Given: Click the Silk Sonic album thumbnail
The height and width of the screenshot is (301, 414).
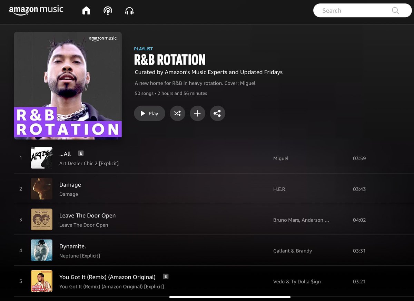Looking at the screenshot, I should click(x=41, y=219).
